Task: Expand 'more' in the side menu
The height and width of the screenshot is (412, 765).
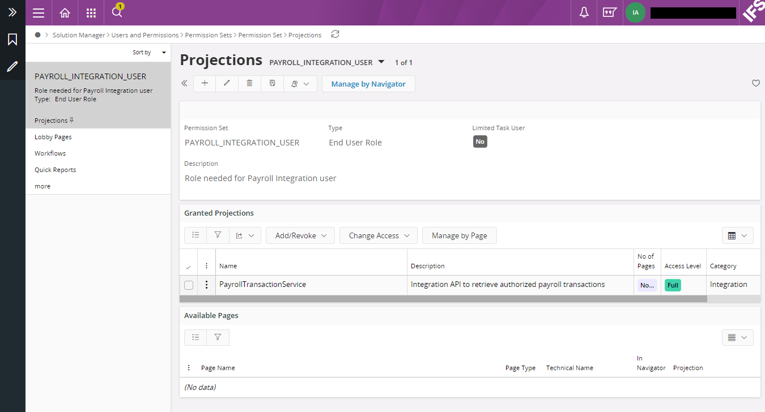Action: click(42, 186)
